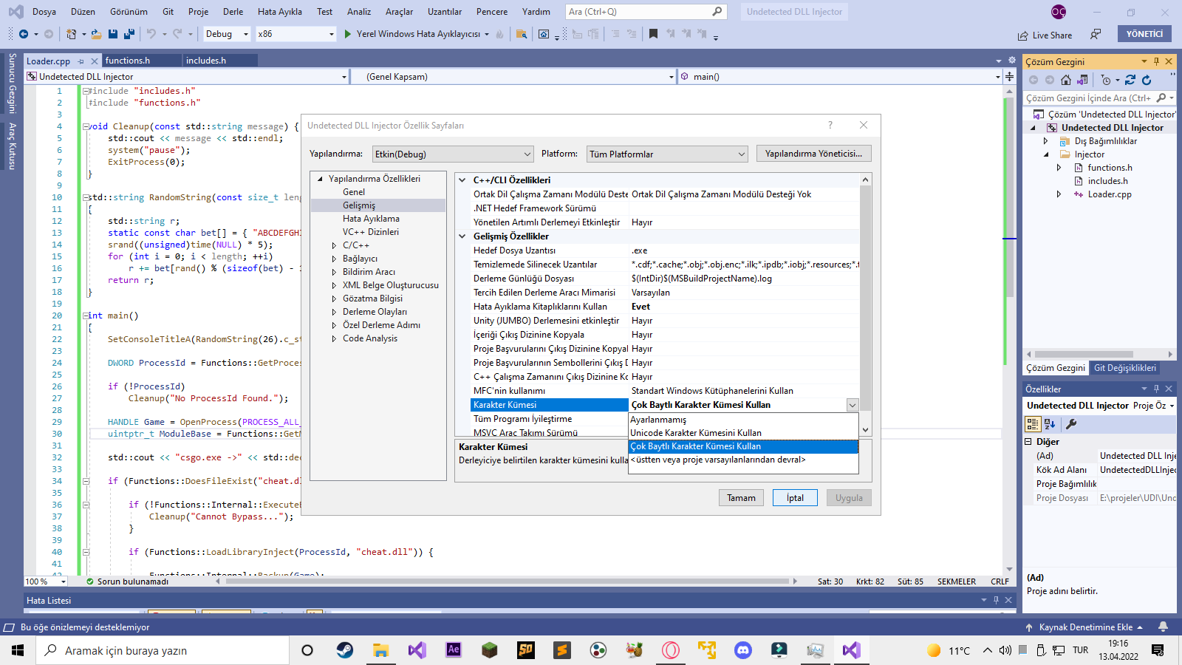Click the sync with active document icon
Image resolution: width=1182 pixels, height=665 pixels.
click(1130, 80)
